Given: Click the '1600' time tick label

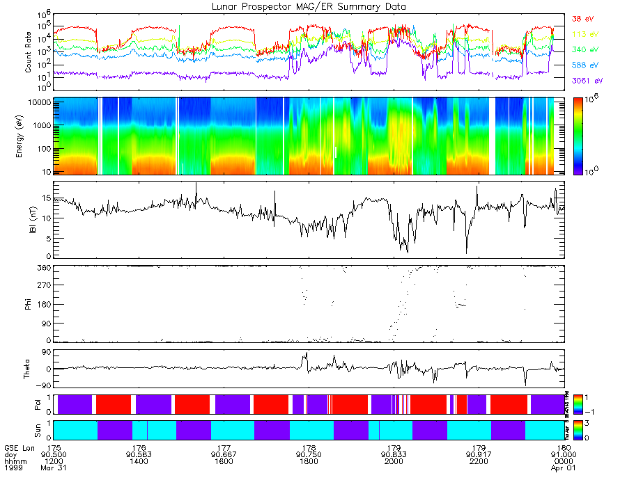Looking at the screenshot, I should [x=224, y=461].
